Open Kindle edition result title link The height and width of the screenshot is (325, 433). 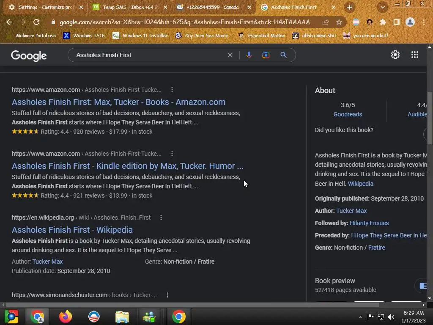pyautogui.click(x=128, y=166)
